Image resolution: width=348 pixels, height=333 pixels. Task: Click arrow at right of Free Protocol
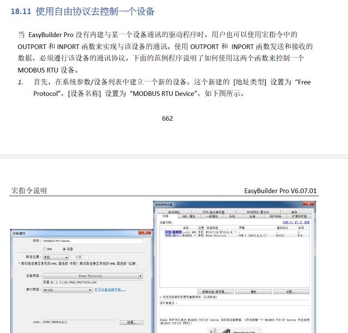pos(140,276)
